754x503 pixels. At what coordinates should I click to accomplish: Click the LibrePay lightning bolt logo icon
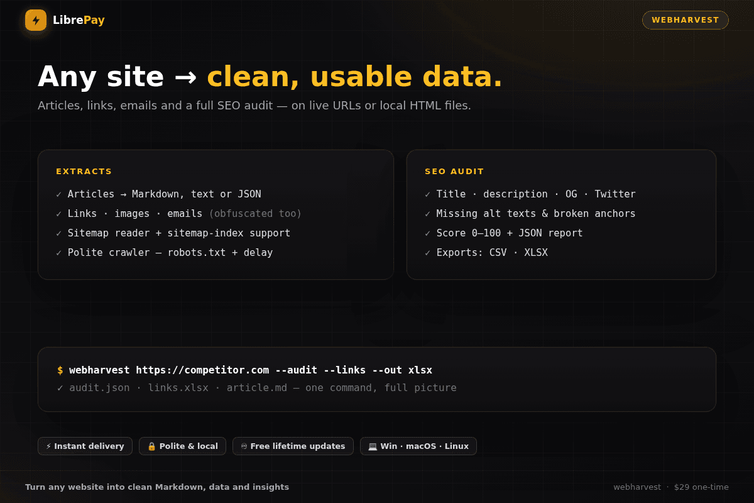[36, 20]
